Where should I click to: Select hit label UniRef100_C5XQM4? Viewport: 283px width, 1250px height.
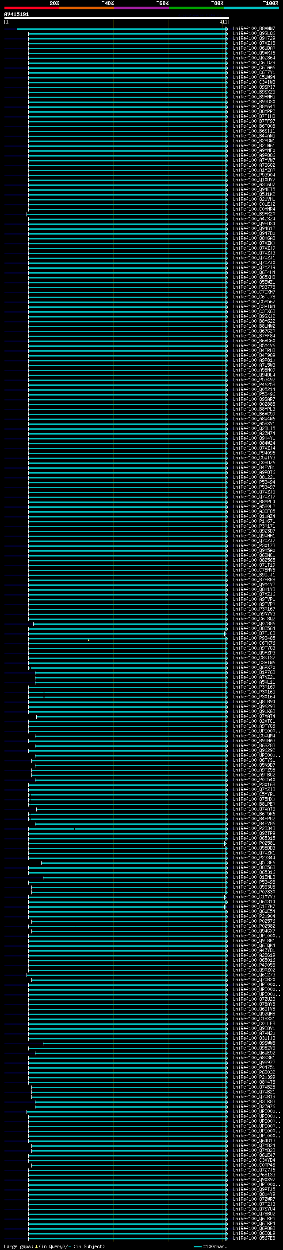click(x=254, y=736)
